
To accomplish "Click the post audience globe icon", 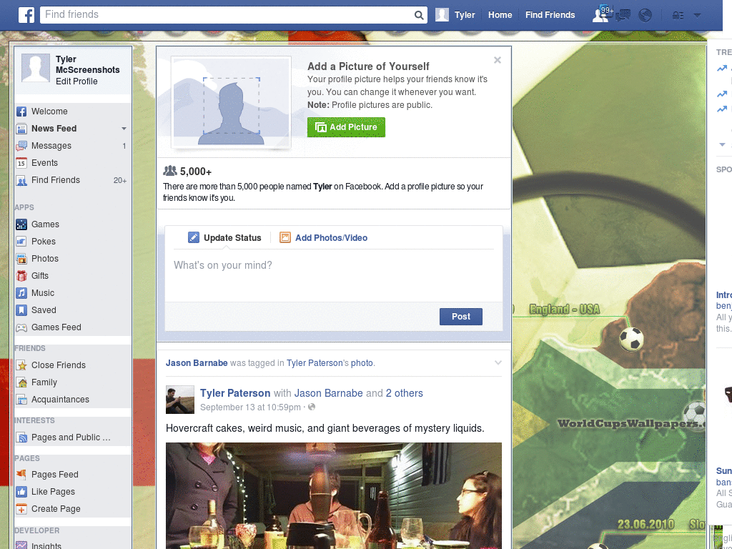I will point(312,407).
